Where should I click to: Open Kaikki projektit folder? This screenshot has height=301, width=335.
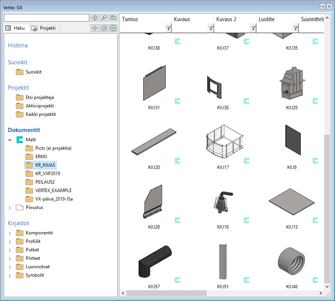click(40, 114)
